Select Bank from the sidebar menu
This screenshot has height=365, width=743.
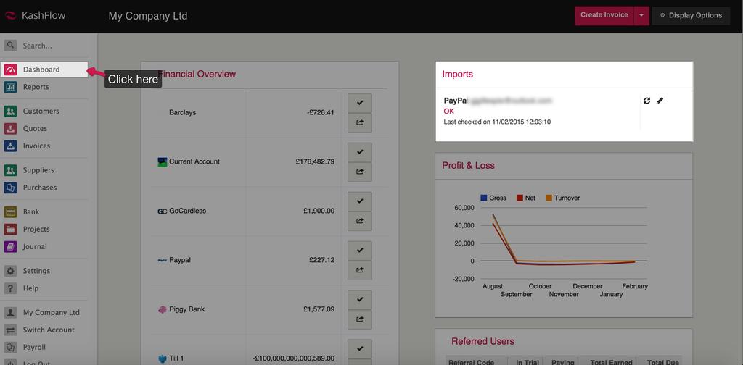pyautogui.click(x=31, y=212)
